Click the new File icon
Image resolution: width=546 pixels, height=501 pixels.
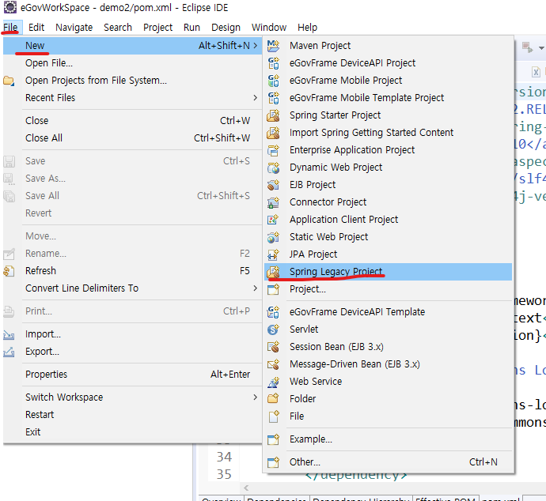(x=273, y=416)
